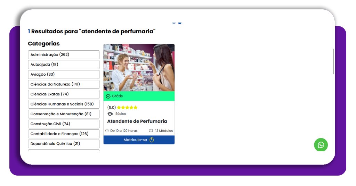Viewport: 356px width, 186px height.
Task: Click the mouse icon on Matricule-se button
Action: pyautogui.click(x=152, y=140)
